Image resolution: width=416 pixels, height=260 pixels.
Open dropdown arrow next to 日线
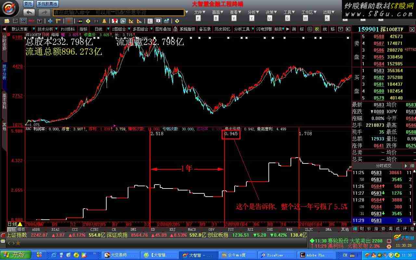point(108,29)
